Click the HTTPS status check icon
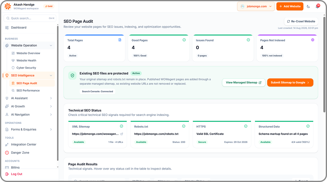 pyautogui.click(x=246, y=126)
